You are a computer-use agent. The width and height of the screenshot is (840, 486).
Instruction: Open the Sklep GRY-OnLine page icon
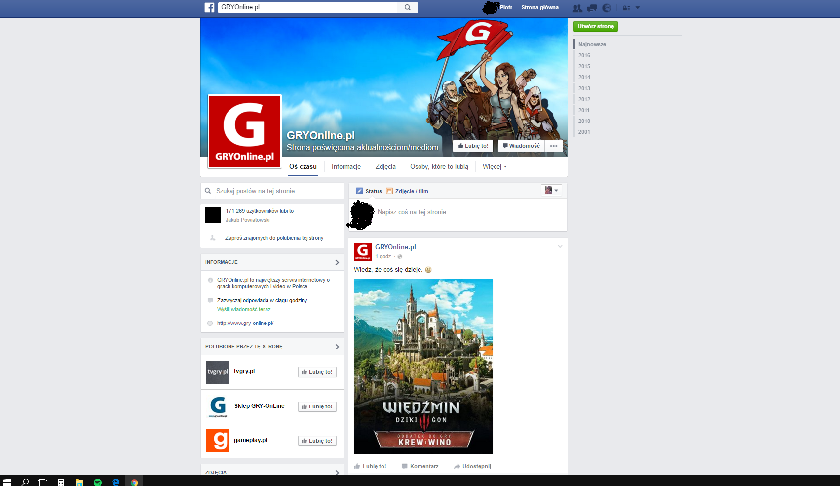[218, 406]
